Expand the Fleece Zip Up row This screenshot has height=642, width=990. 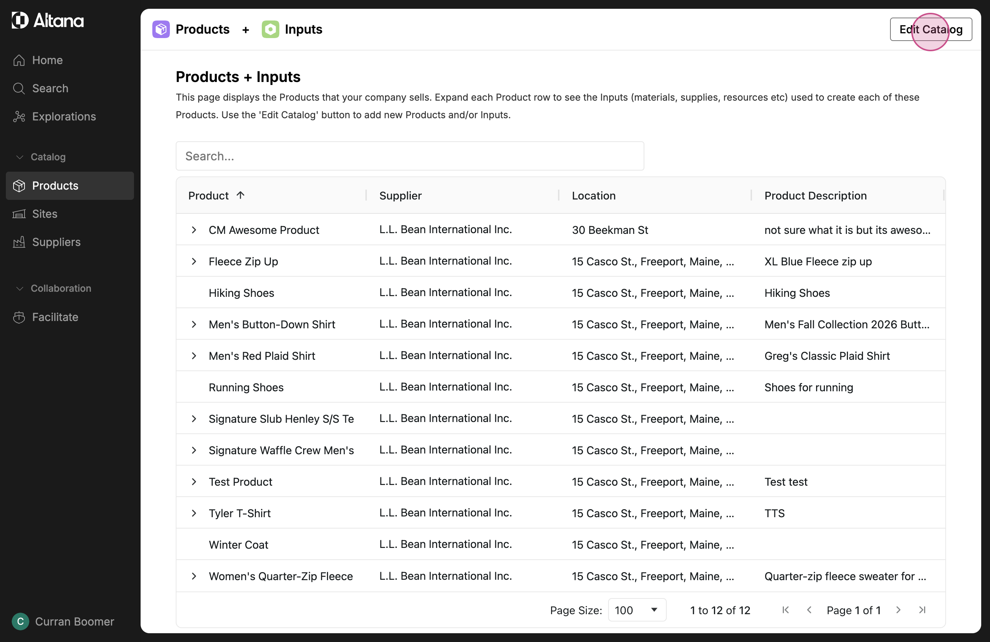pos(194,262)
